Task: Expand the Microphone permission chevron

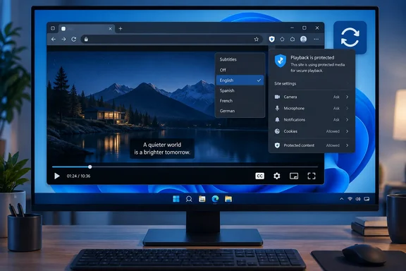Action: (x=347, y=108)
